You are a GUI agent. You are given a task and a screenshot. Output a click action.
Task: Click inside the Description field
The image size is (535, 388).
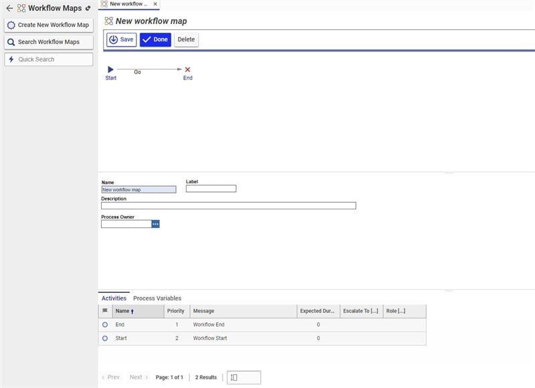[x=228, y=205]
